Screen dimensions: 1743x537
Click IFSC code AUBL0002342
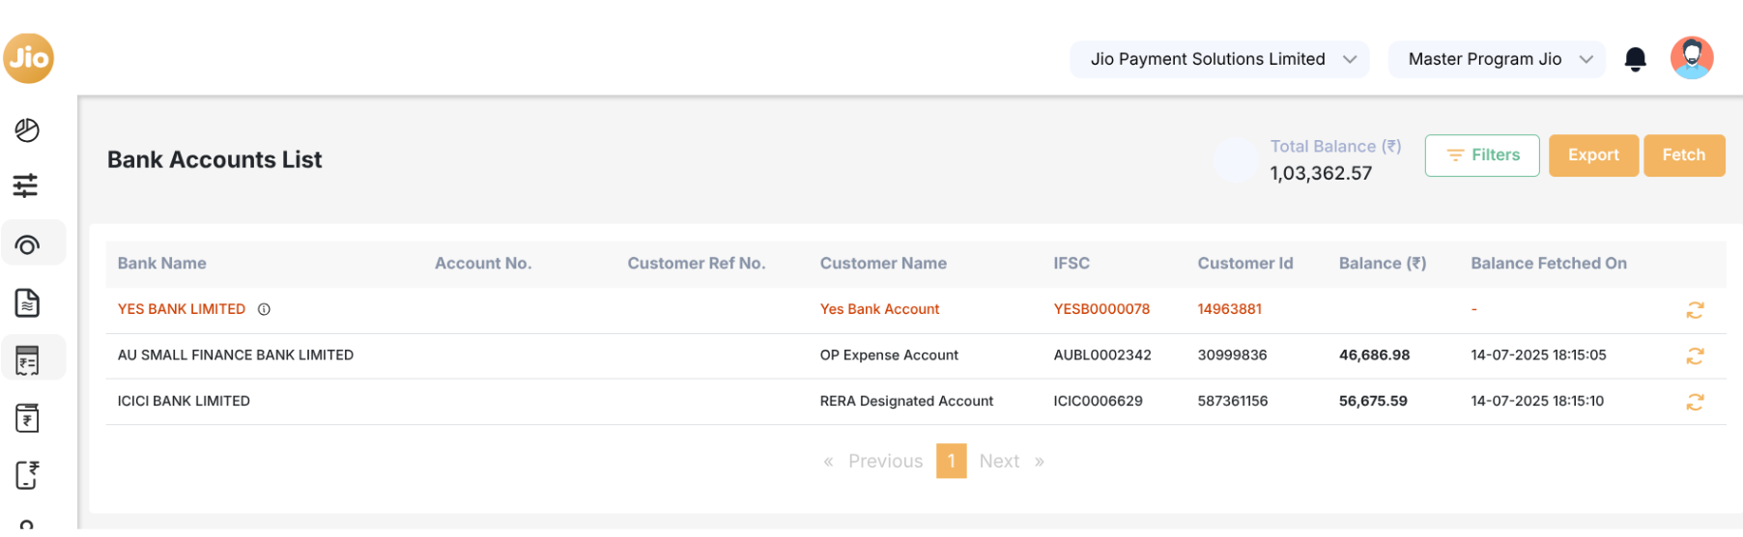click(1102, 355)
